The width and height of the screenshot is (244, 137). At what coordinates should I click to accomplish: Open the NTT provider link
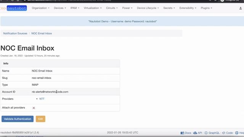pyautogui.click(x=42, y=99)
